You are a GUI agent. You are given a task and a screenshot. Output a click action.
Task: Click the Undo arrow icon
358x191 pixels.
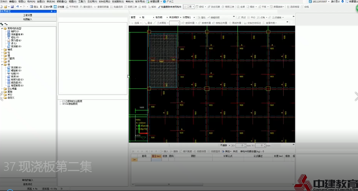[x=17, y=7]
